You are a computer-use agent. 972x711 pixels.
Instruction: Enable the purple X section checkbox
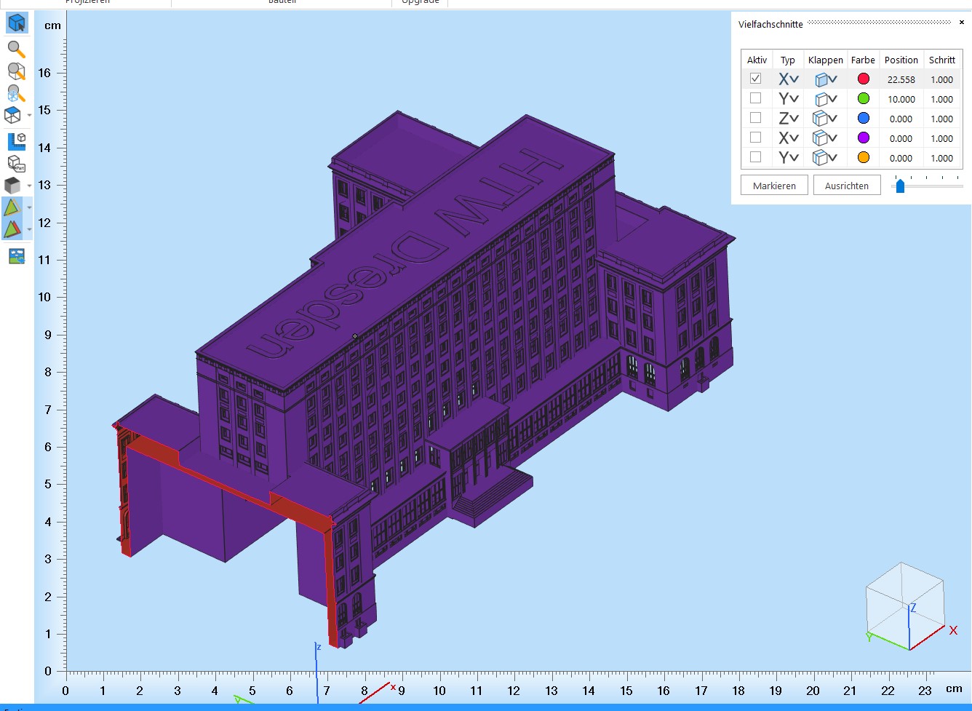coord(756,138)
